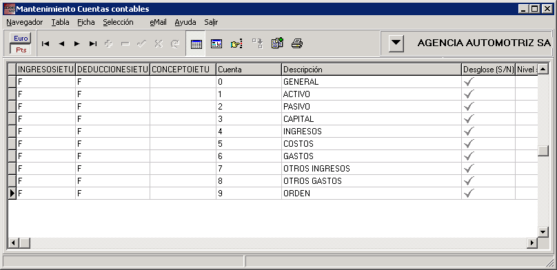Image resolution: width=557 pixels, height=270 pixels.
Task: Switch to form card view icon
Action: point(216,44)
